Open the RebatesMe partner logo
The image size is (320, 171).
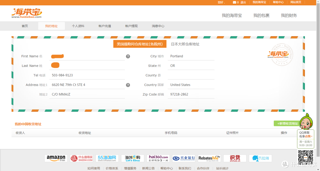click(x=209, y=158)
